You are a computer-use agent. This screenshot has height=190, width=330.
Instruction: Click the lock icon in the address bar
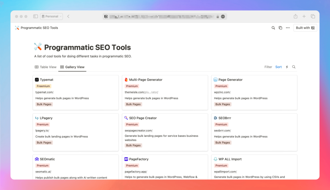[x=218, y=16]
